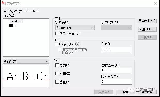This screenshot has height=97, width=160.
Task: Tick the 垂直 checkbox
Action: pyautogui.click(x=57, y=82)
